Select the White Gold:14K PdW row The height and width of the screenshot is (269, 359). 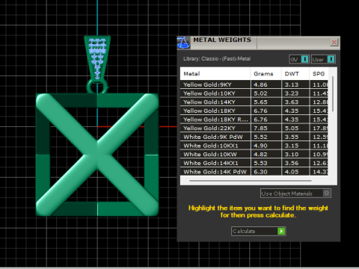tap(254, 171)
